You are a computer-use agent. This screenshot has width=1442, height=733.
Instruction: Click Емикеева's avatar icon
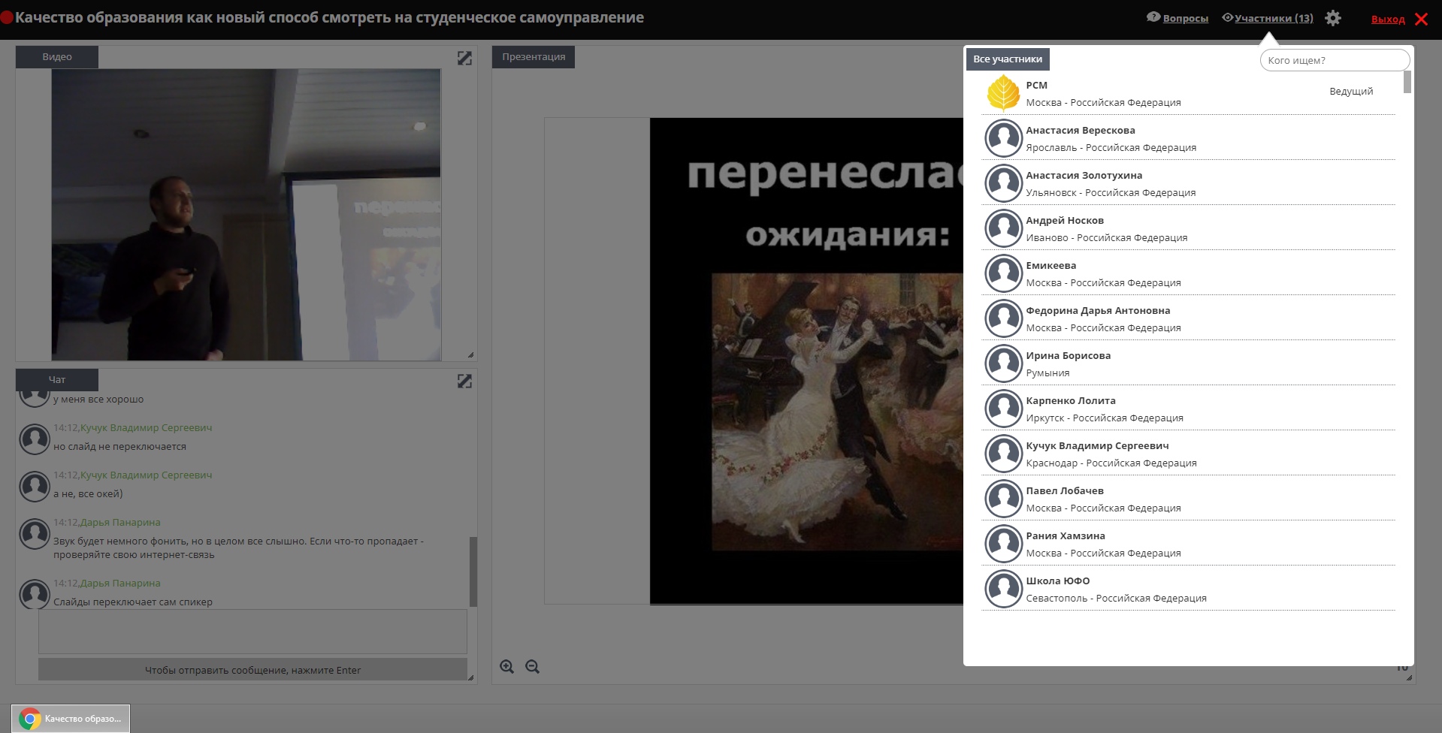[x=1003, y=273]
